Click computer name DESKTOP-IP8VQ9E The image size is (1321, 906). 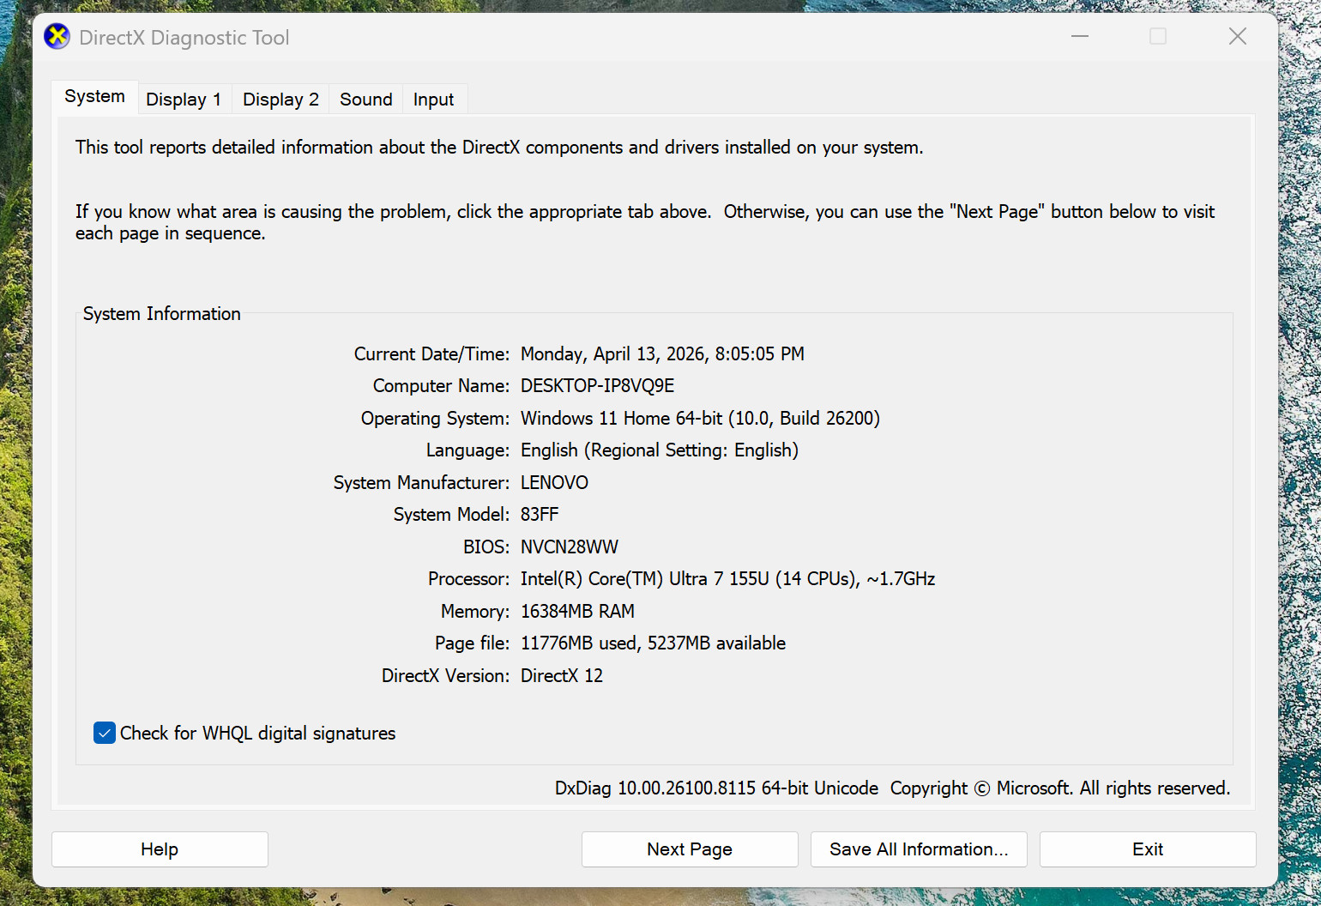tap(597, 386)
